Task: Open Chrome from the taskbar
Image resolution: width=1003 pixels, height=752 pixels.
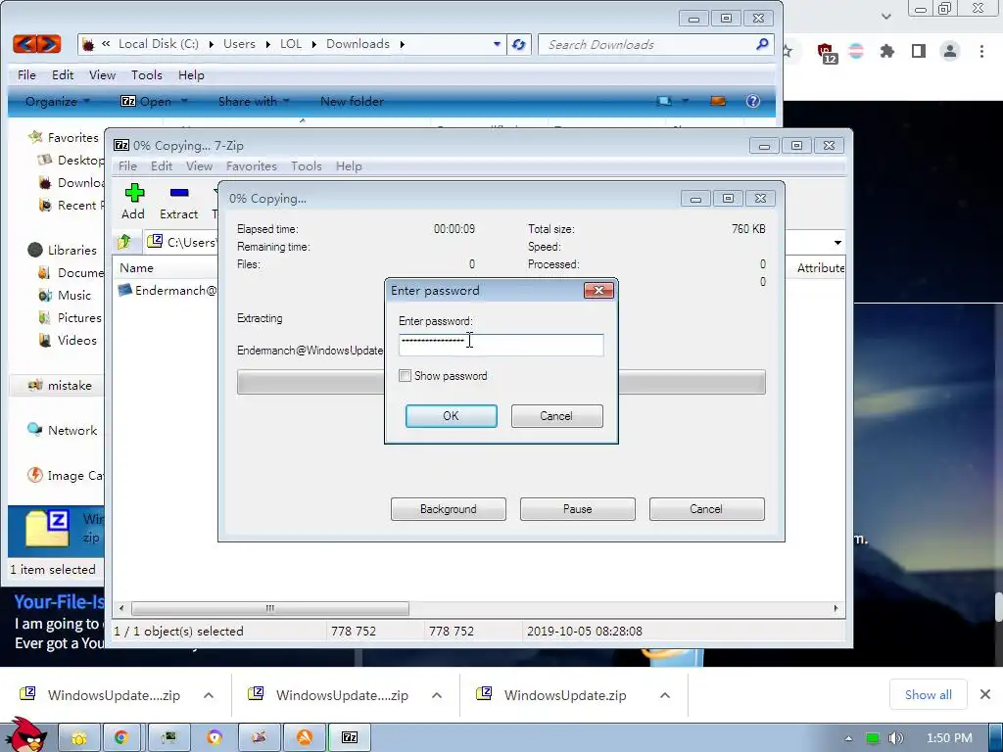Action: coord(120,737)
